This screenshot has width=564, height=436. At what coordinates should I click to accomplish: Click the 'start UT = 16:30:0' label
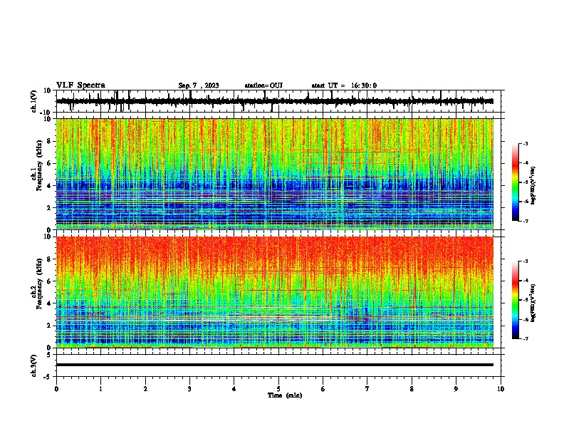(344, 85)
